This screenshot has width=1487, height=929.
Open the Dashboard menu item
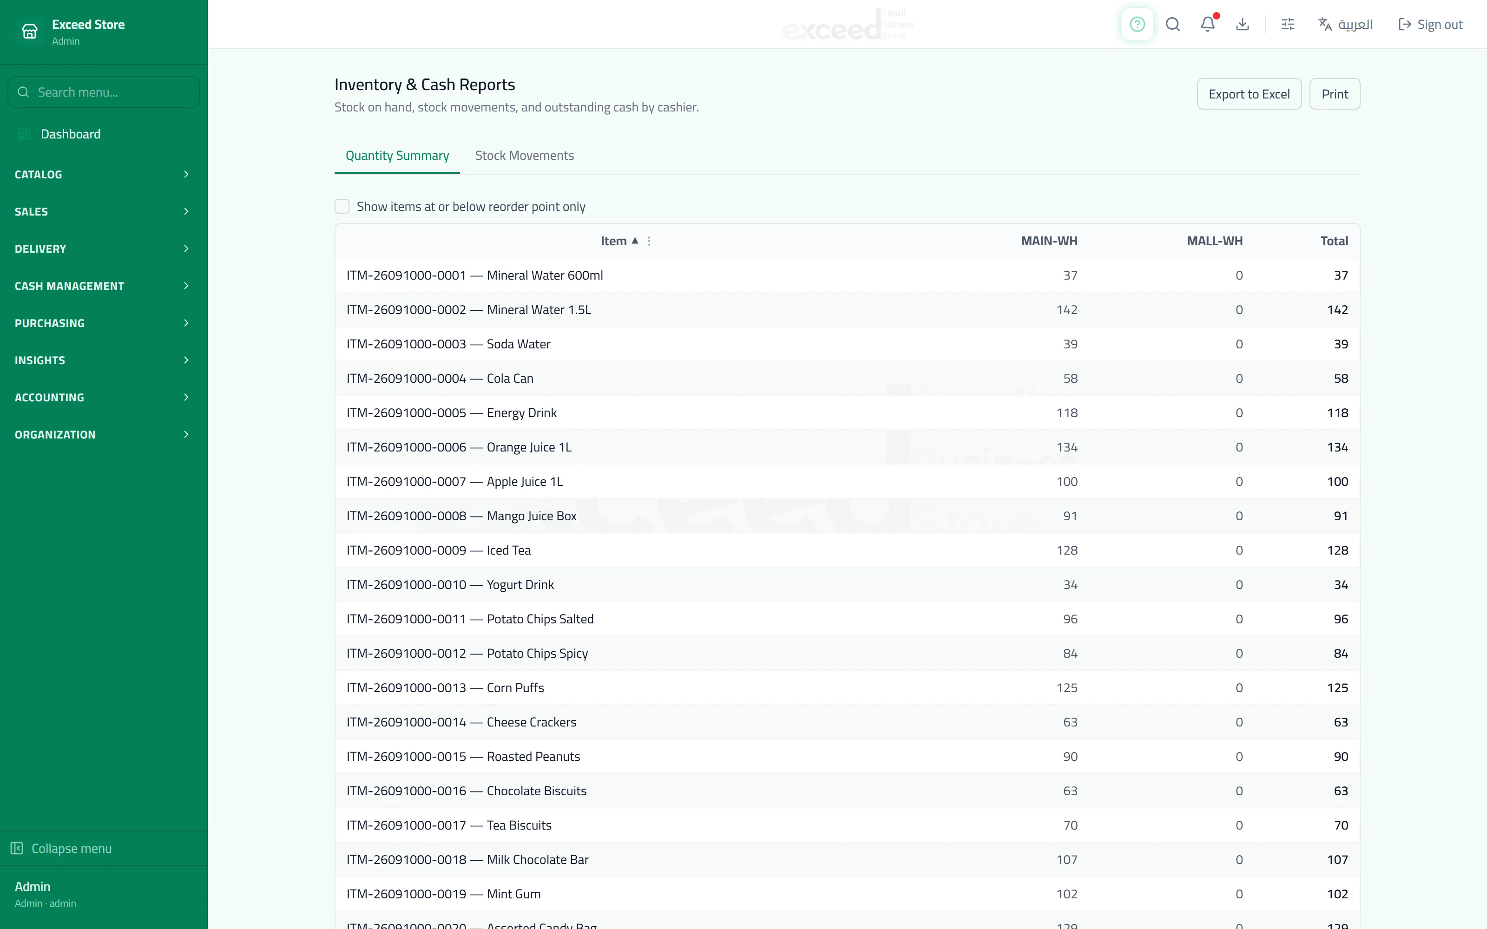pos(104,134)
